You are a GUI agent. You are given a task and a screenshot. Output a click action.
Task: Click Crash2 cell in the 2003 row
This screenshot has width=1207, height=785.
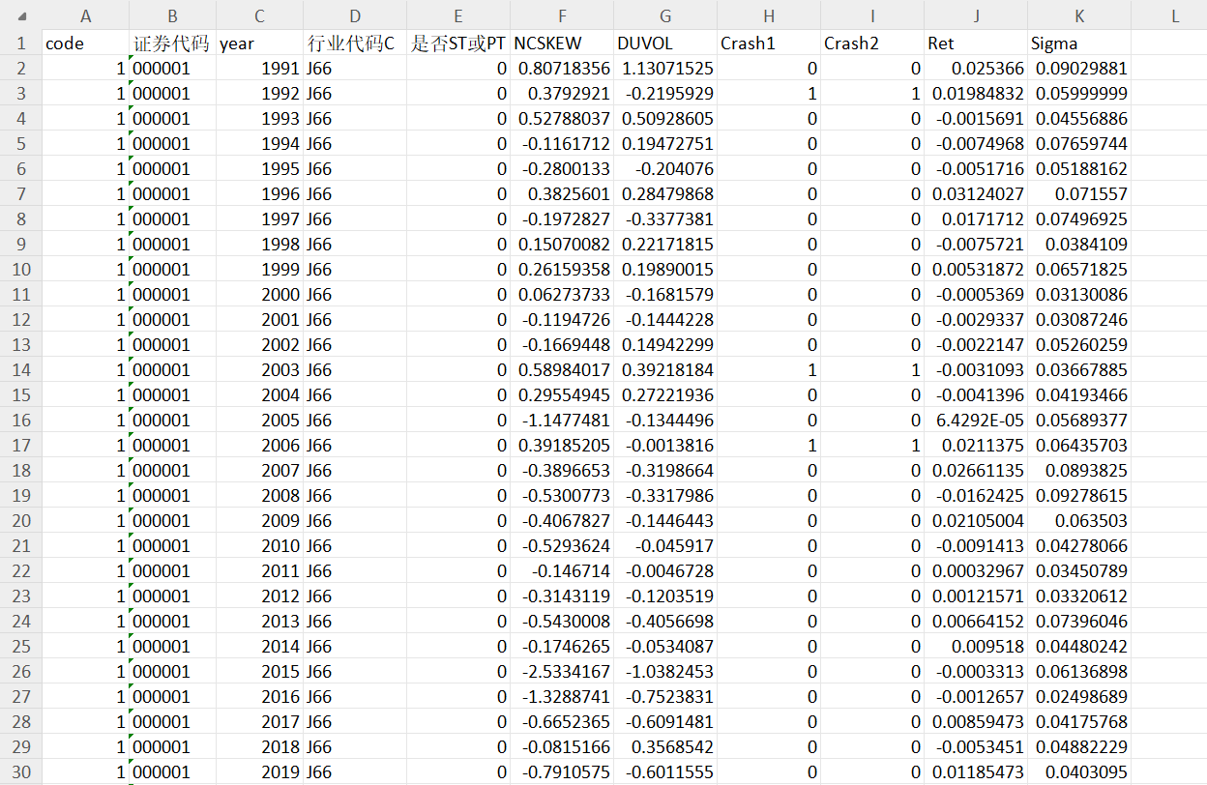(872, 370)
